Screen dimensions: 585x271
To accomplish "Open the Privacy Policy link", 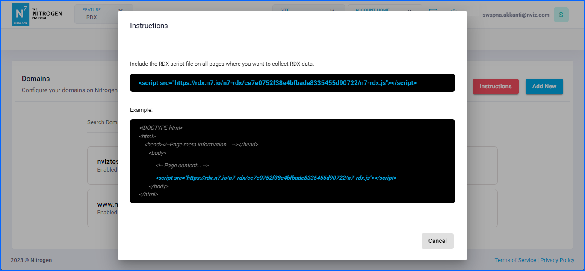I will tap(557, 260).
